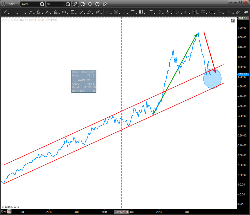Click the eraser tool icon

[238, 12]
